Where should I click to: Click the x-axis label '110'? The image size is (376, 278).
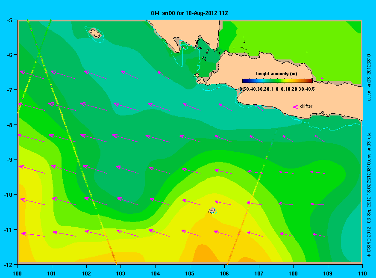click(x=362, y=273)
